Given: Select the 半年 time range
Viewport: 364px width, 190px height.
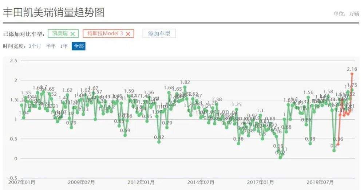Looking at the screenshot, I should pyautogui.click(x=51, y=46).
